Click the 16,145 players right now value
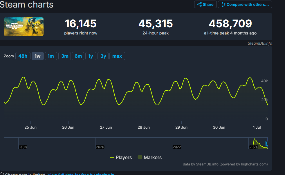285x175 pixels. [x=81, y=23]
